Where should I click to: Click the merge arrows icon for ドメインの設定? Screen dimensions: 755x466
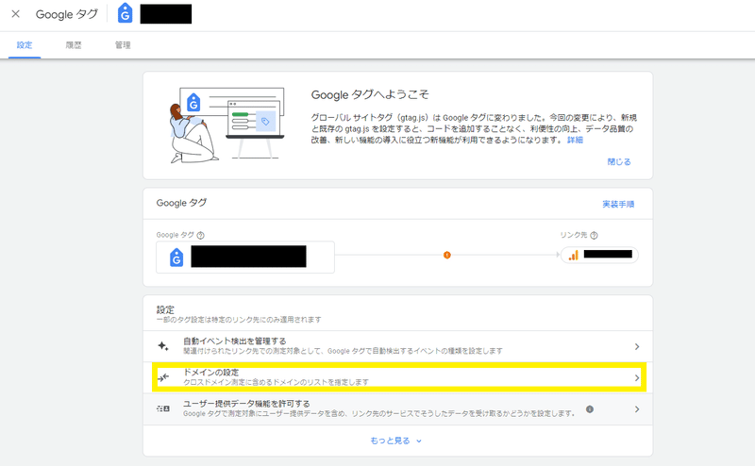coord(163,377)
